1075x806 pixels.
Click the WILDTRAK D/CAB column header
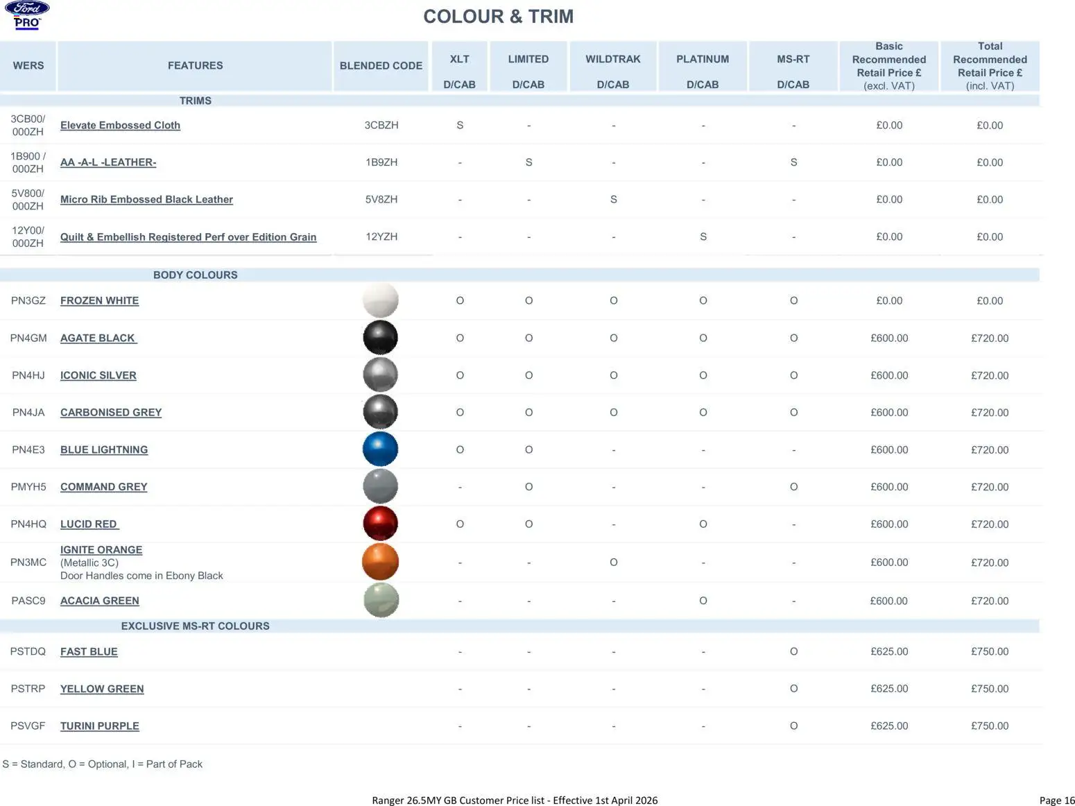tap(613, 66)
